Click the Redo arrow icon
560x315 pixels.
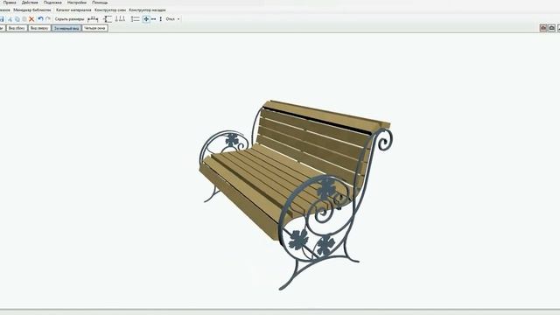pos(48,19)
